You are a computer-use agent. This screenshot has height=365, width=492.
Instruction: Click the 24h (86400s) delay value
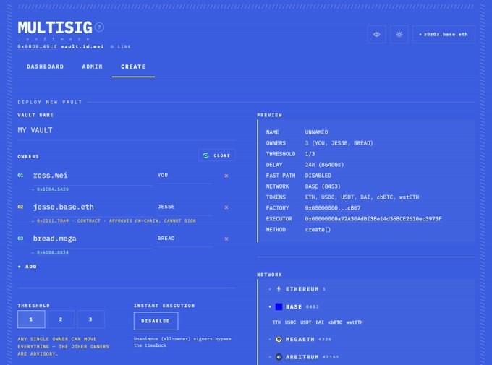(x=324, y=165)
